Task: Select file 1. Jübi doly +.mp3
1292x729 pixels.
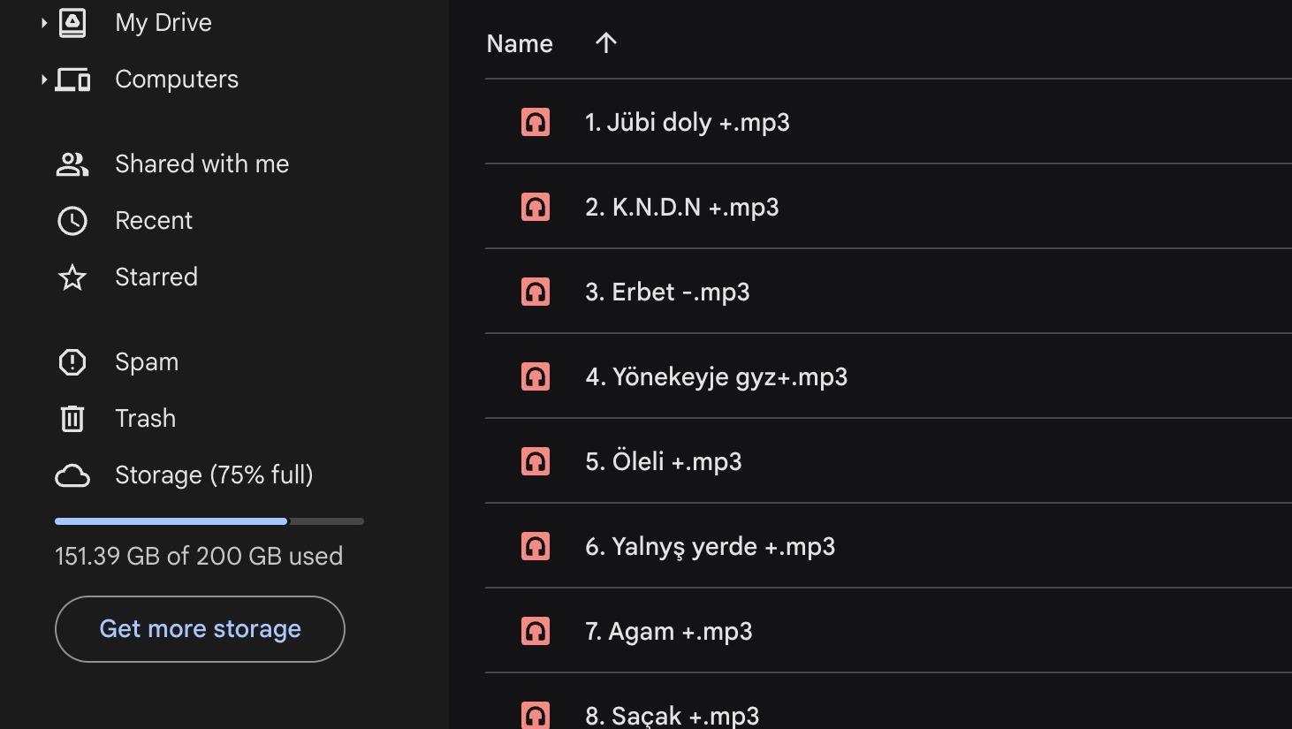Action: (x=687, y=122)
